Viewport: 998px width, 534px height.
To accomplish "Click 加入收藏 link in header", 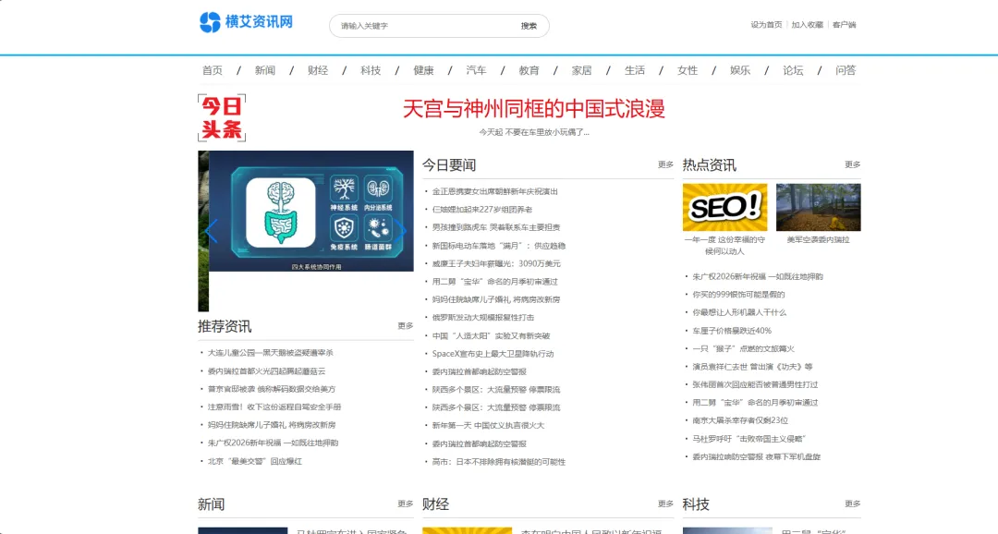I will tap(807, 25).
